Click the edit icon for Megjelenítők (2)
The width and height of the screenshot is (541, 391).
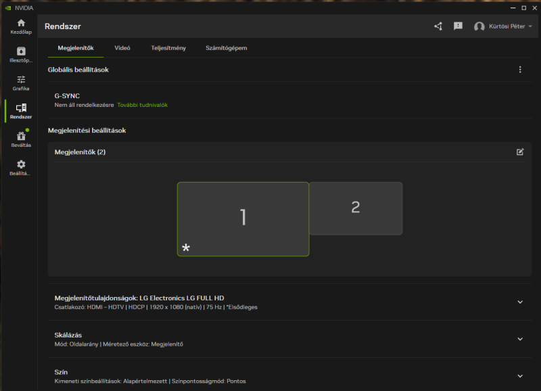click(x=520, y=152)
